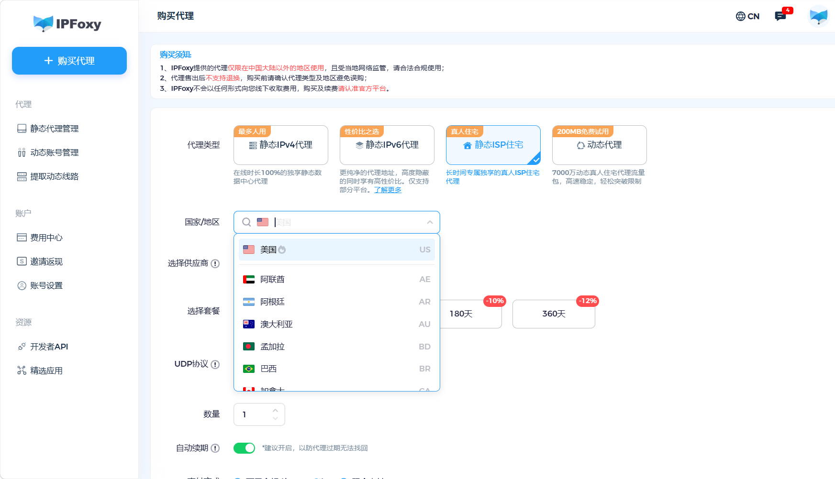Click the 动态账号管理 icon
This screenshot has width=835, height=479.
[22, 152]
